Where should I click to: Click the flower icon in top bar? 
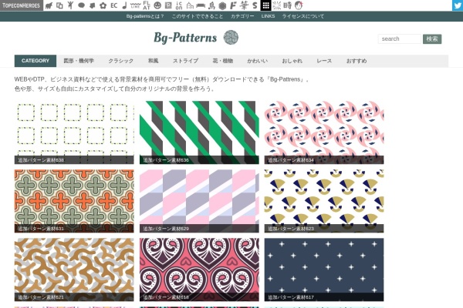[x=103, y=5]
